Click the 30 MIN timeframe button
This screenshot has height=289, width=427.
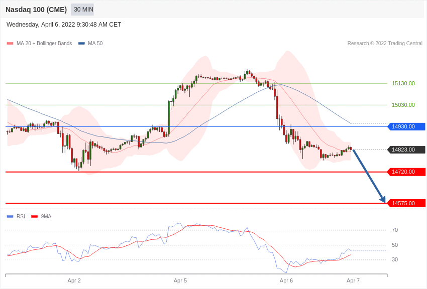[82, 10]
